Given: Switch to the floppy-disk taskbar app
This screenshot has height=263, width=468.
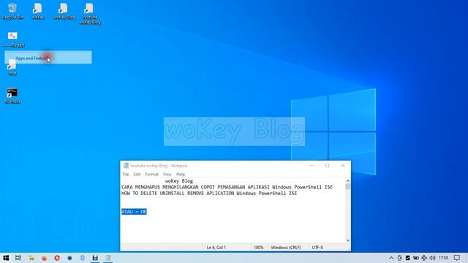Looking at the screenshot, I should pyautogui.click(x=95, y=258).
